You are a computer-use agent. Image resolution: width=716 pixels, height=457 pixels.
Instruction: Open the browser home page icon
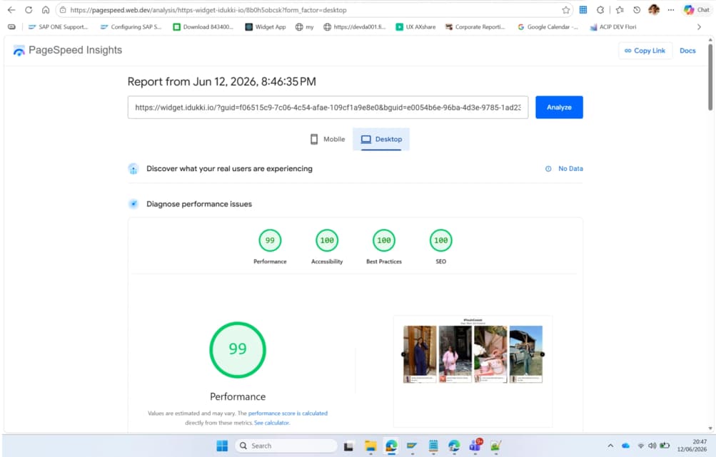pyautogui.click(x=46, y=9)
